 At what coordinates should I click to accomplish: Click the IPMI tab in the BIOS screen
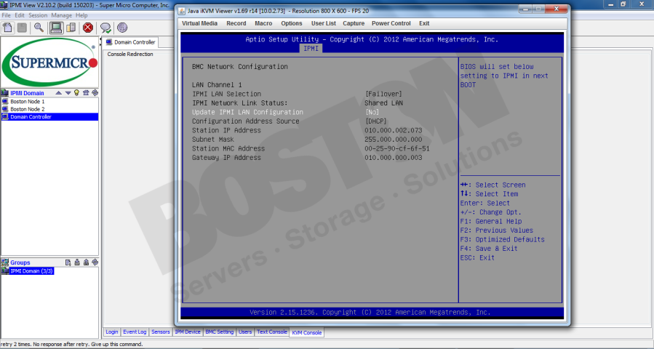pos(311,49)
